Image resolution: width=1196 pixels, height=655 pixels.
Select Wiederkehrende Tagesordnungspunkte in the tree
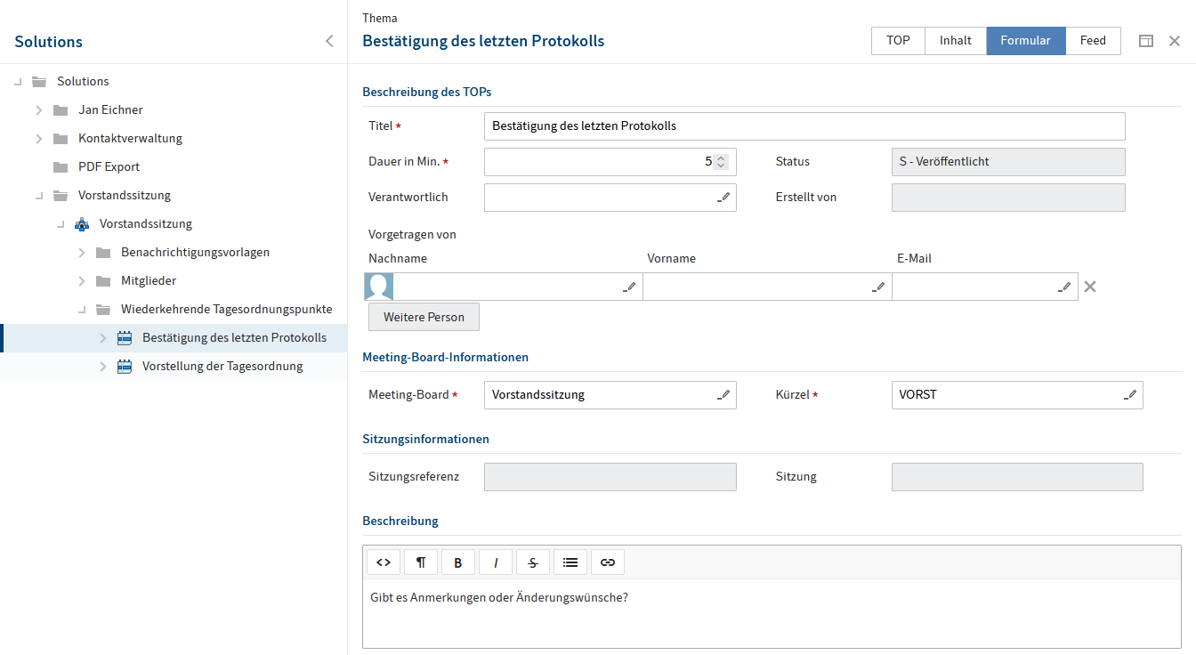[x=227, y=310]
